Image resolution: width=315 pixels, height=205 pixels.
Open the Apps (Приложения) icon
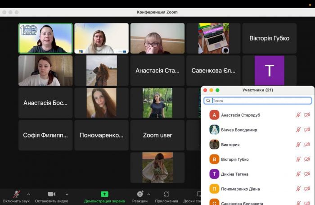tap(166, 194)
